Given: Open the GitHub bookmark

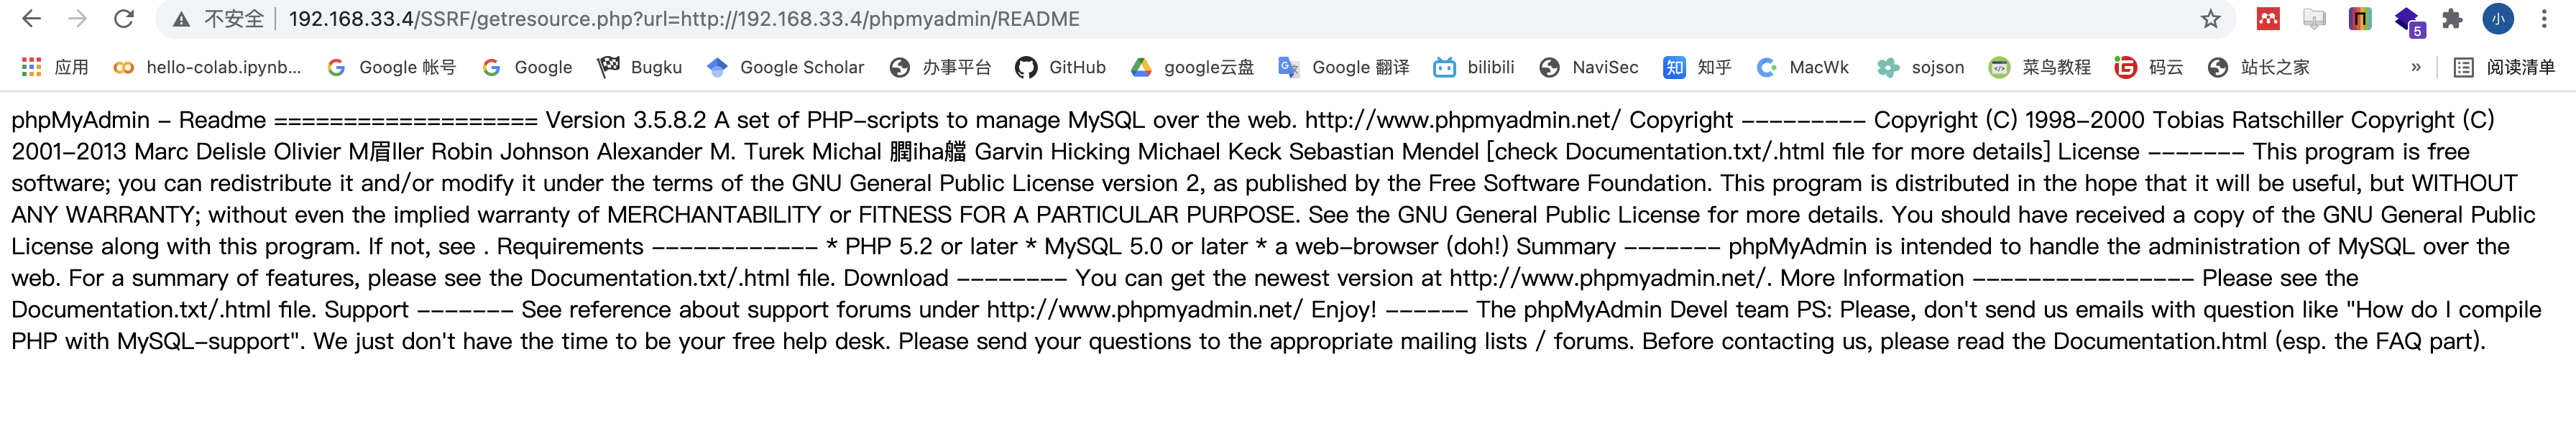Looking at the screenshot, I should (1060, 67).
